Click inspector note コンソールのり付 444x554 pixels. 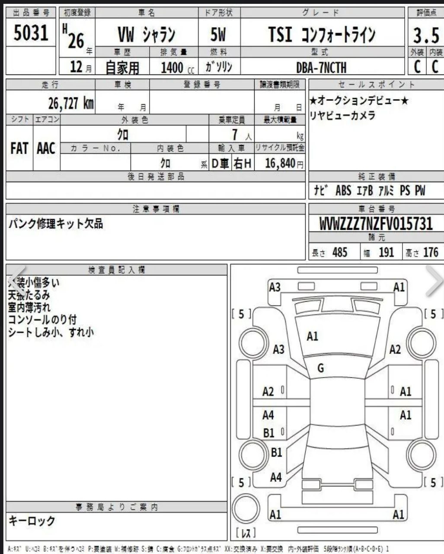coord(42,320)
